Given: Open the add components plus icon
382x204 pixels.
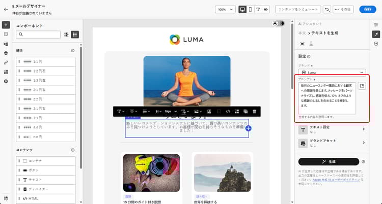Looking at the screenshot, I should tap(6, 25).
